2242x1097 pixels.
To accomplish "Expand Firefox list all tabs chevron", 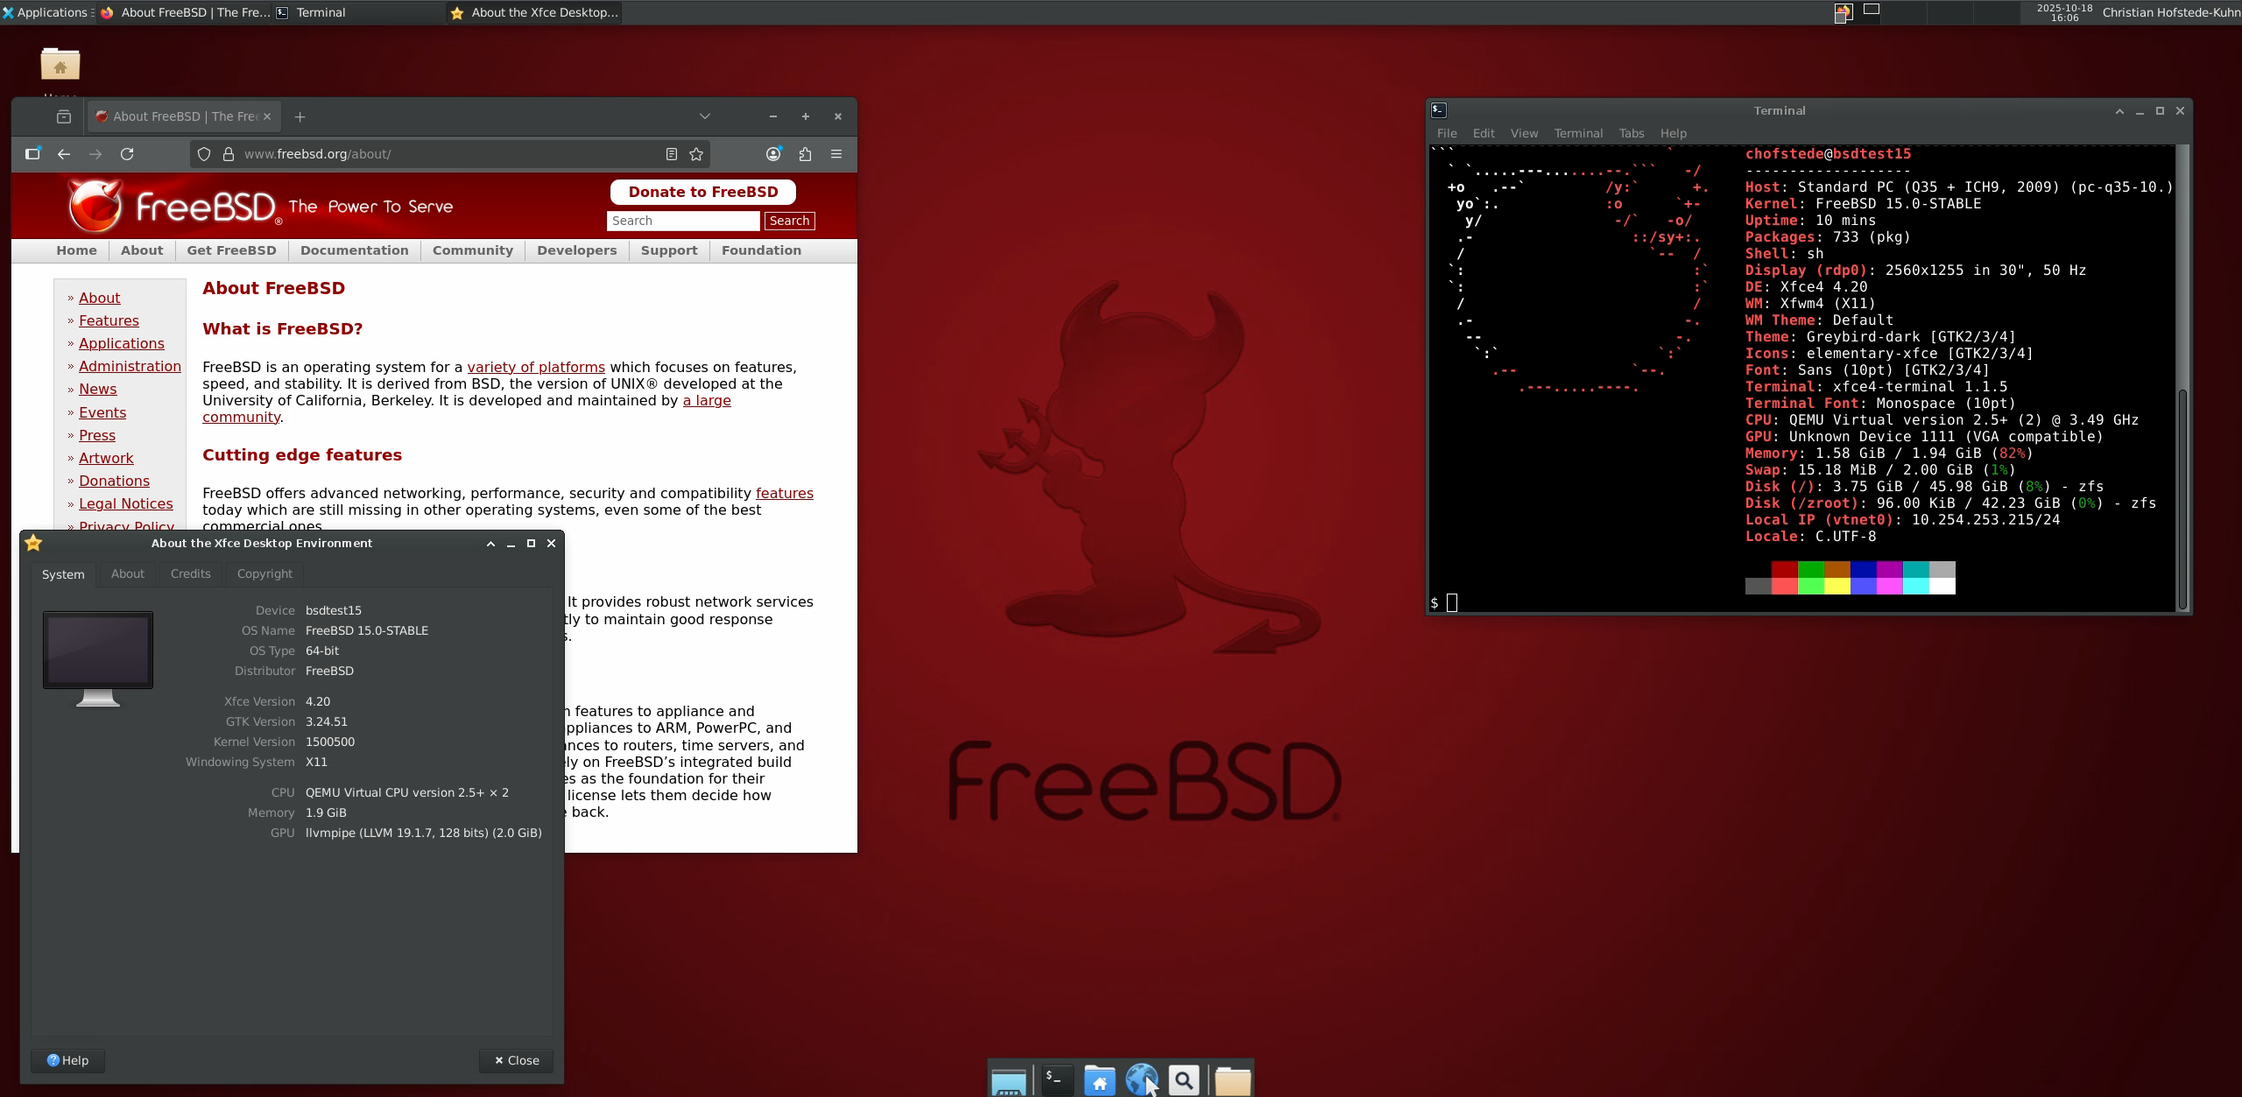I will click(705, 116).
